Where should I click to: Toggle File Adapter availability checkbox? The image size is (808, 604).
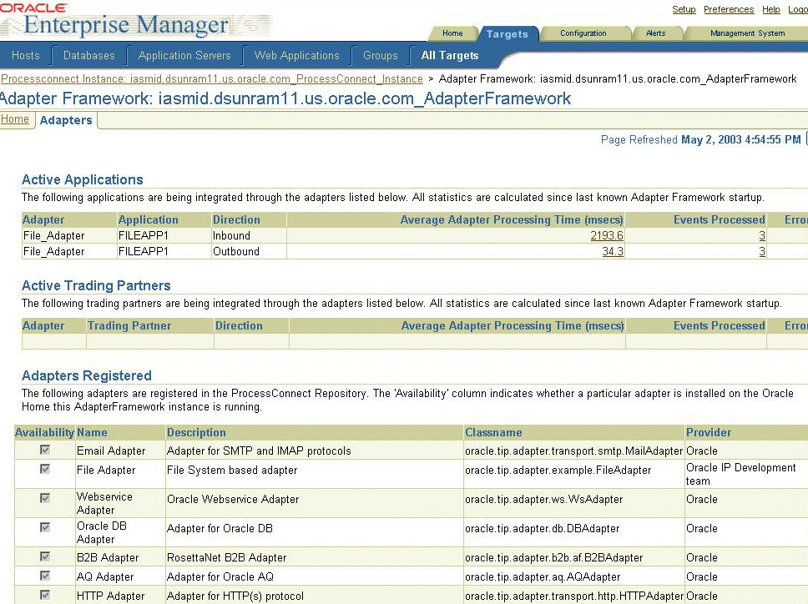[45, 469]
